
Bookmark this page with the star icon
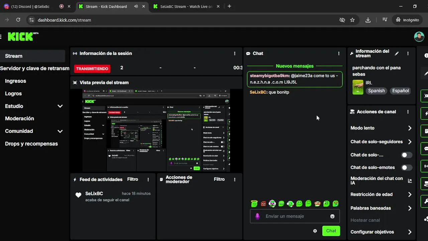click(352, 20)
